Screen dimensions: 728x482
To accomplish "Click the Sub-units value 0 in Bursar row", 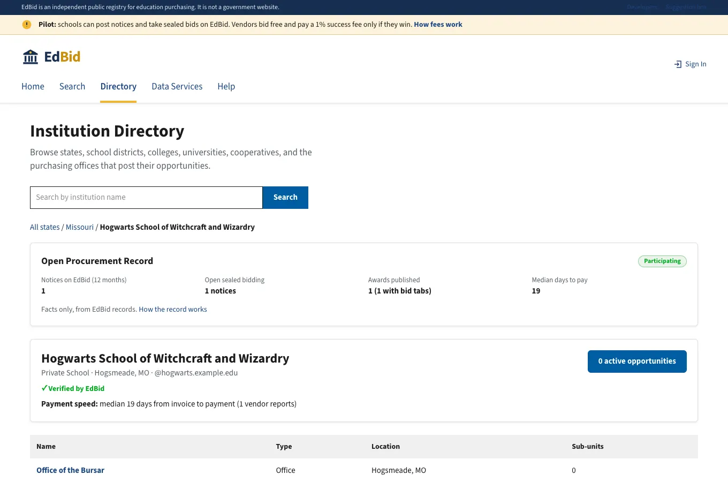I will (x=574, y=470).
